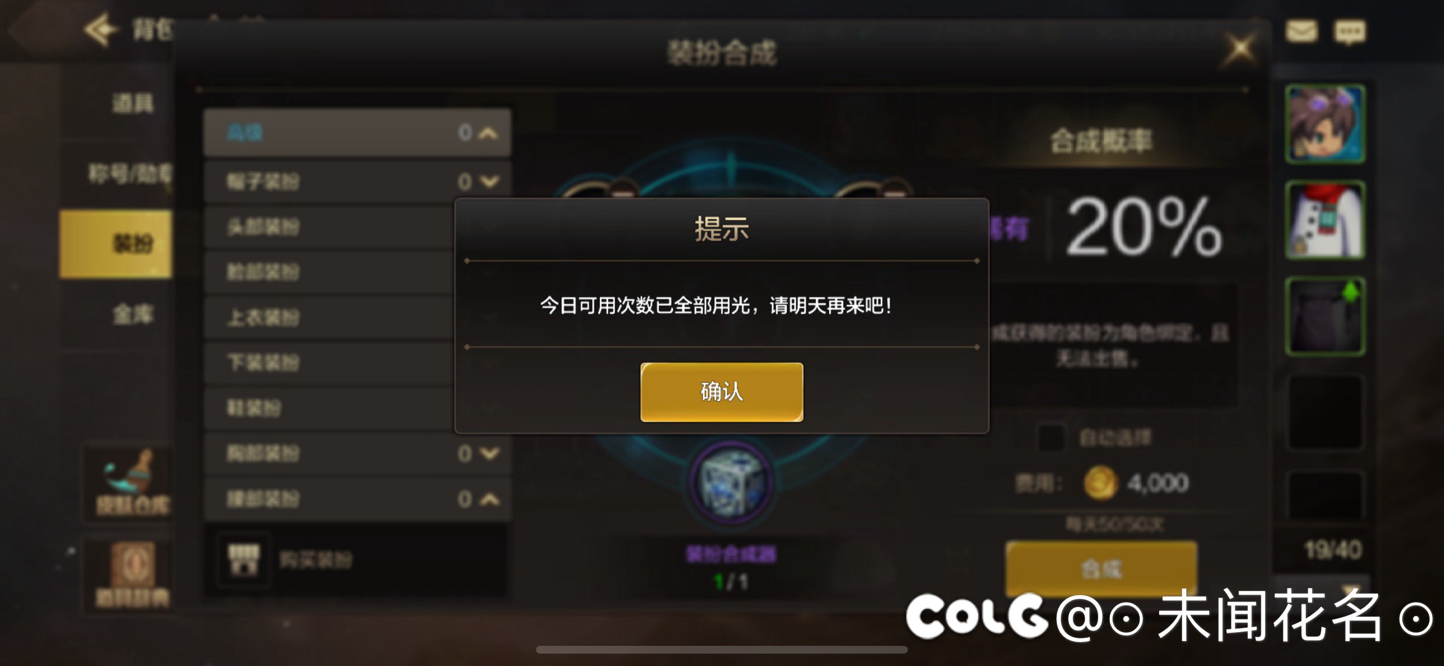The width and height of the screenshot is (1444, 666).
Task: Expand the 帽子装扮 category
Action: point(357,181)
